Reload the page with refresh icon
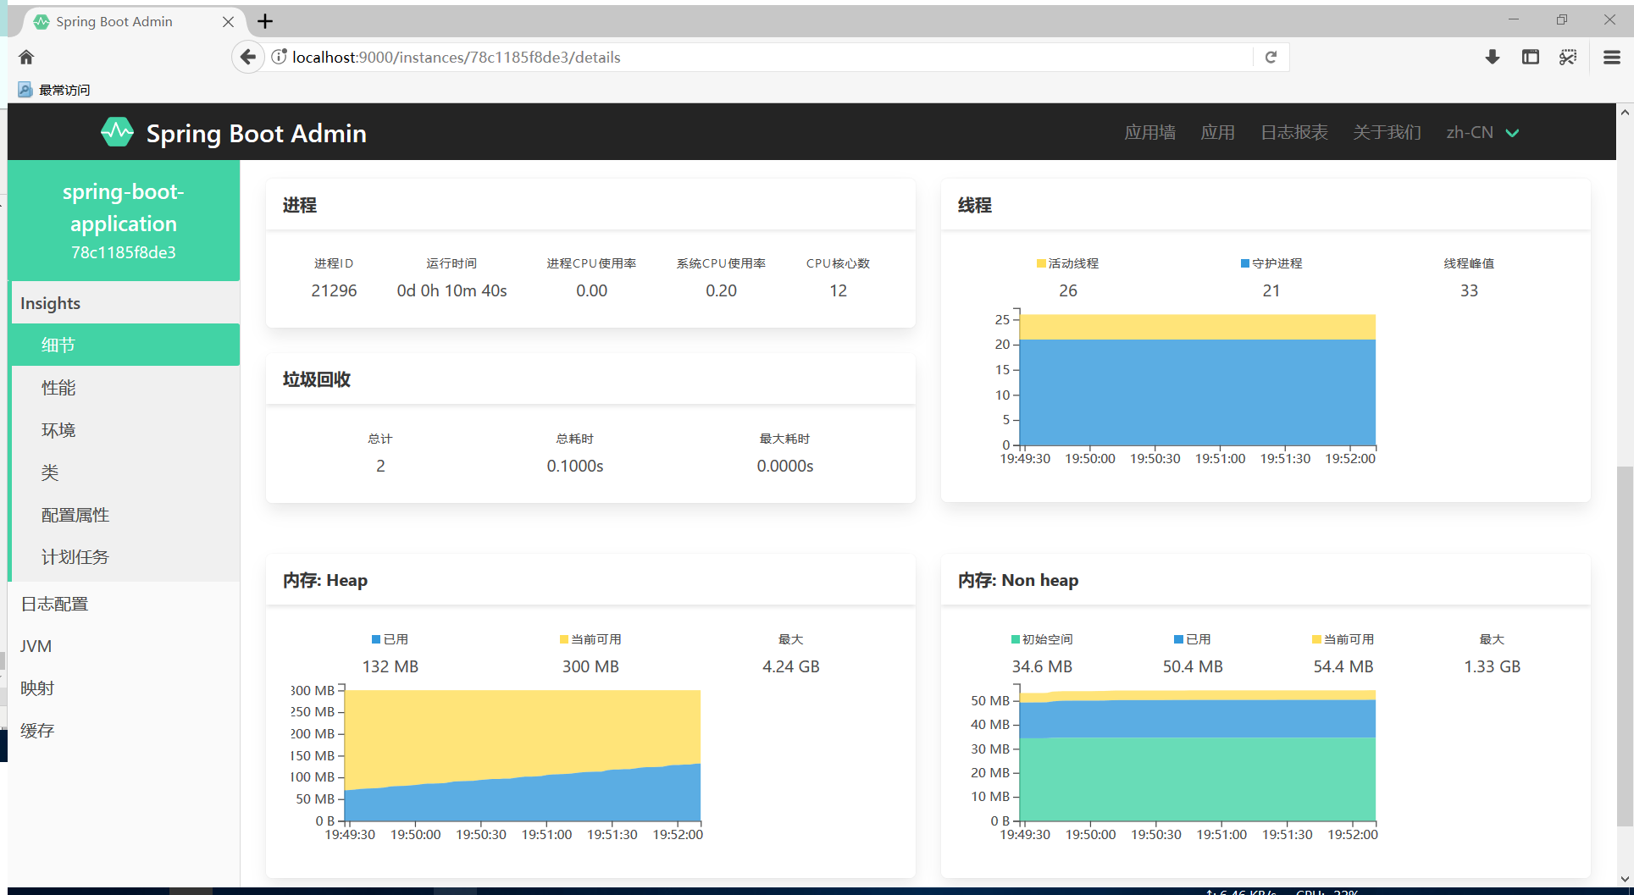This screenshot has width=1634, height=895. click(1271, 57)
